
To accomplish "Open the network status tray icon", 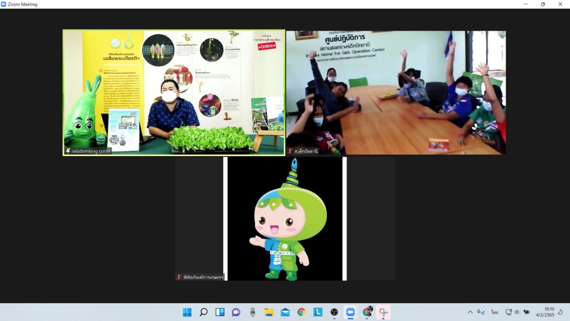I will 509,312.
